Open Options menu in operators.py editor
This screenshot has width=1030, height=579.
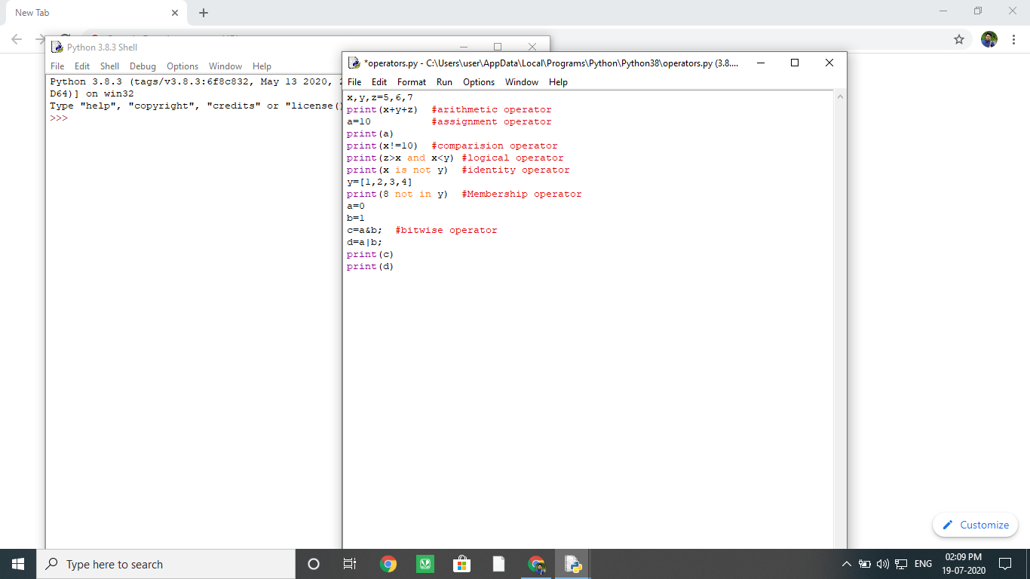coord(479,82)
